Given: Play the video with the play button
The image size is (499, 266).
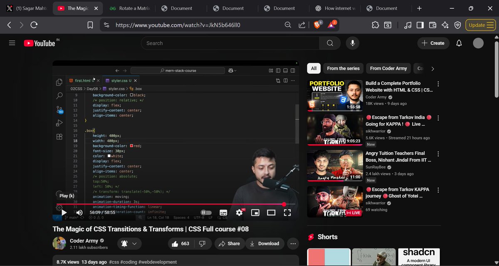Looking at the screenshot, I should [x=64, y=212].
